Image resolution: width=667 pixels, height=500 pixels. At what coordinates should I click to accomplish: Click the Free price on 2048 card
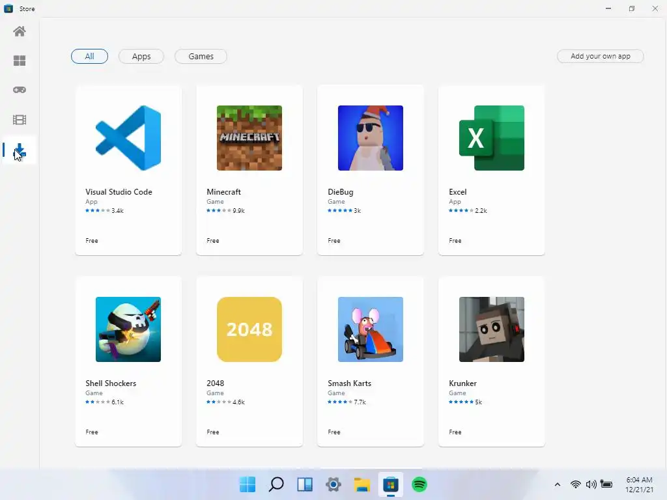coord(213,432)
